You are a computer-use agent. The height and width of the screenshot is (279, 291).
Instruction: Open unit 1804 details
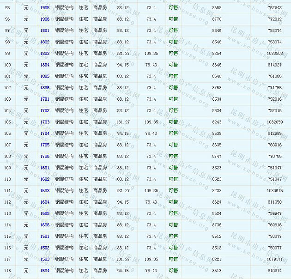coord(45,65)
